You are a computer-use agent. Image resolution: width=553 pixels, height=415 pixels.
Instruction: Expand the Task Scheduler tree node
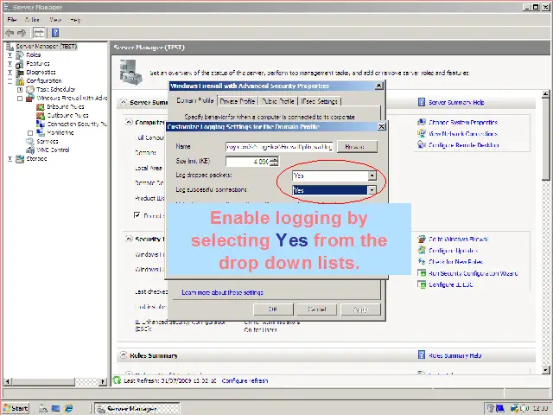[20, 90]
